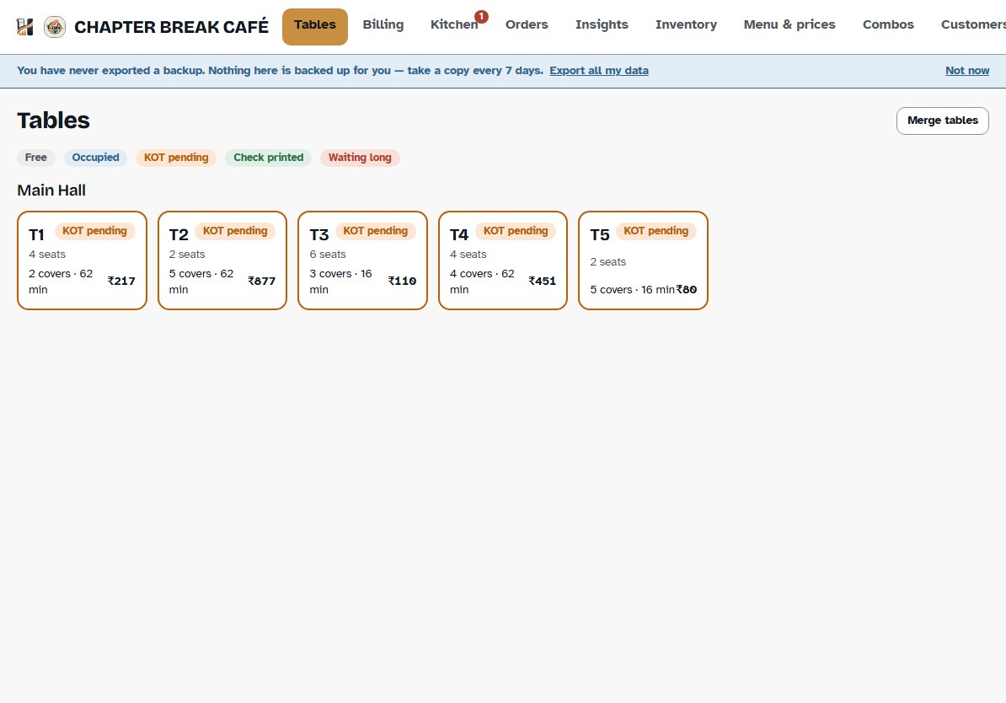
Task: Open the Billing tab
Action: click(383, 25)
